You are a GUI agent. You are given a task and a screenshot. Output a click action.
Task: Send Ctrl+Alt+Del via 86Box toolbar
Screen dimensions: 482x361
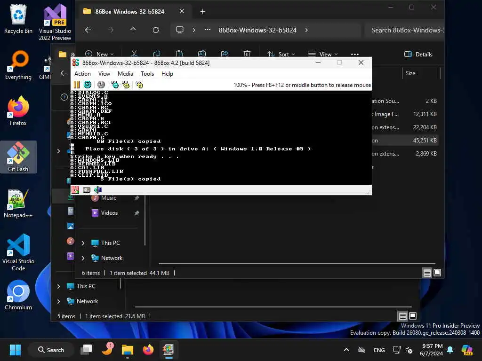115,85
